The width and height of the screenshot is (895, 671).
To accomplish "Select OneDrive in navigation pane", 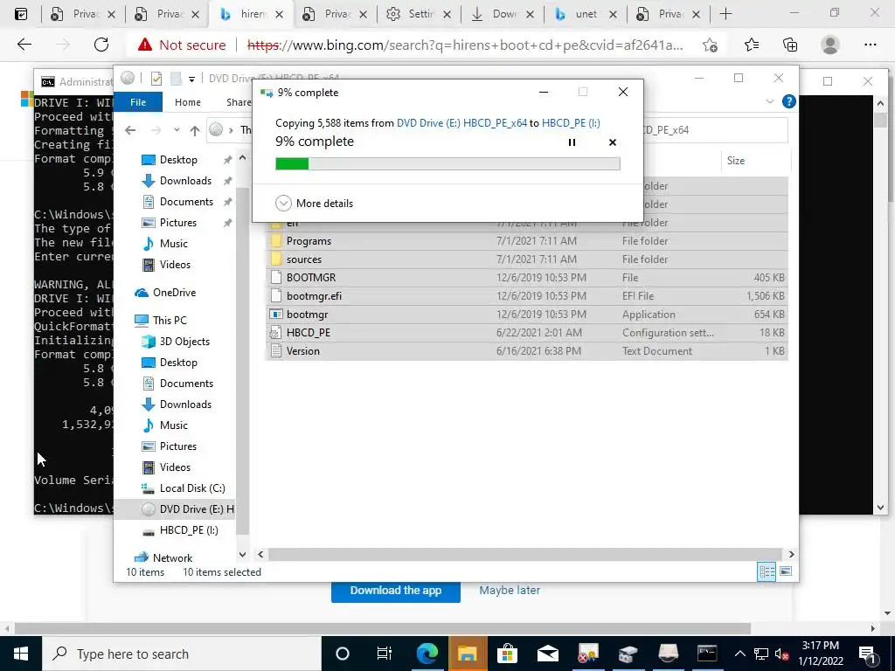I will point(174,293).
